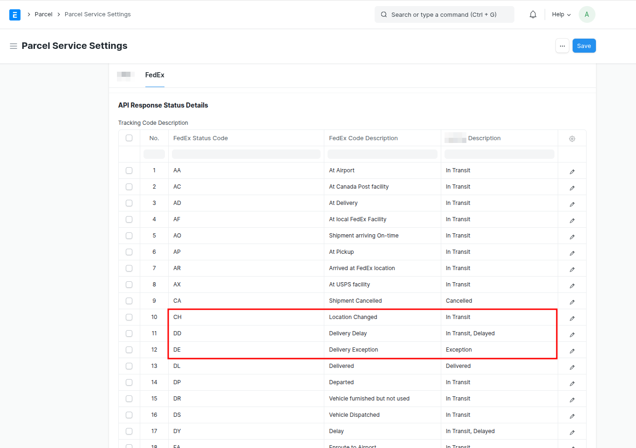Edit row 1 AA with pencil icon
Image resolution: width=636 pixels, height=448 pixels.
tap(572, 171)
